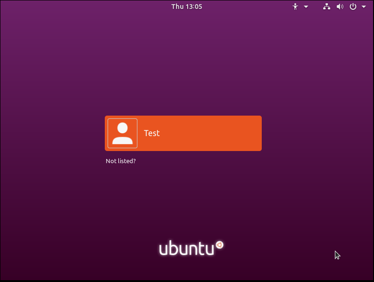This screenshot has height=282, width=374.
Task: Click blank background between Not listed and logo
Action: [186, 200]
